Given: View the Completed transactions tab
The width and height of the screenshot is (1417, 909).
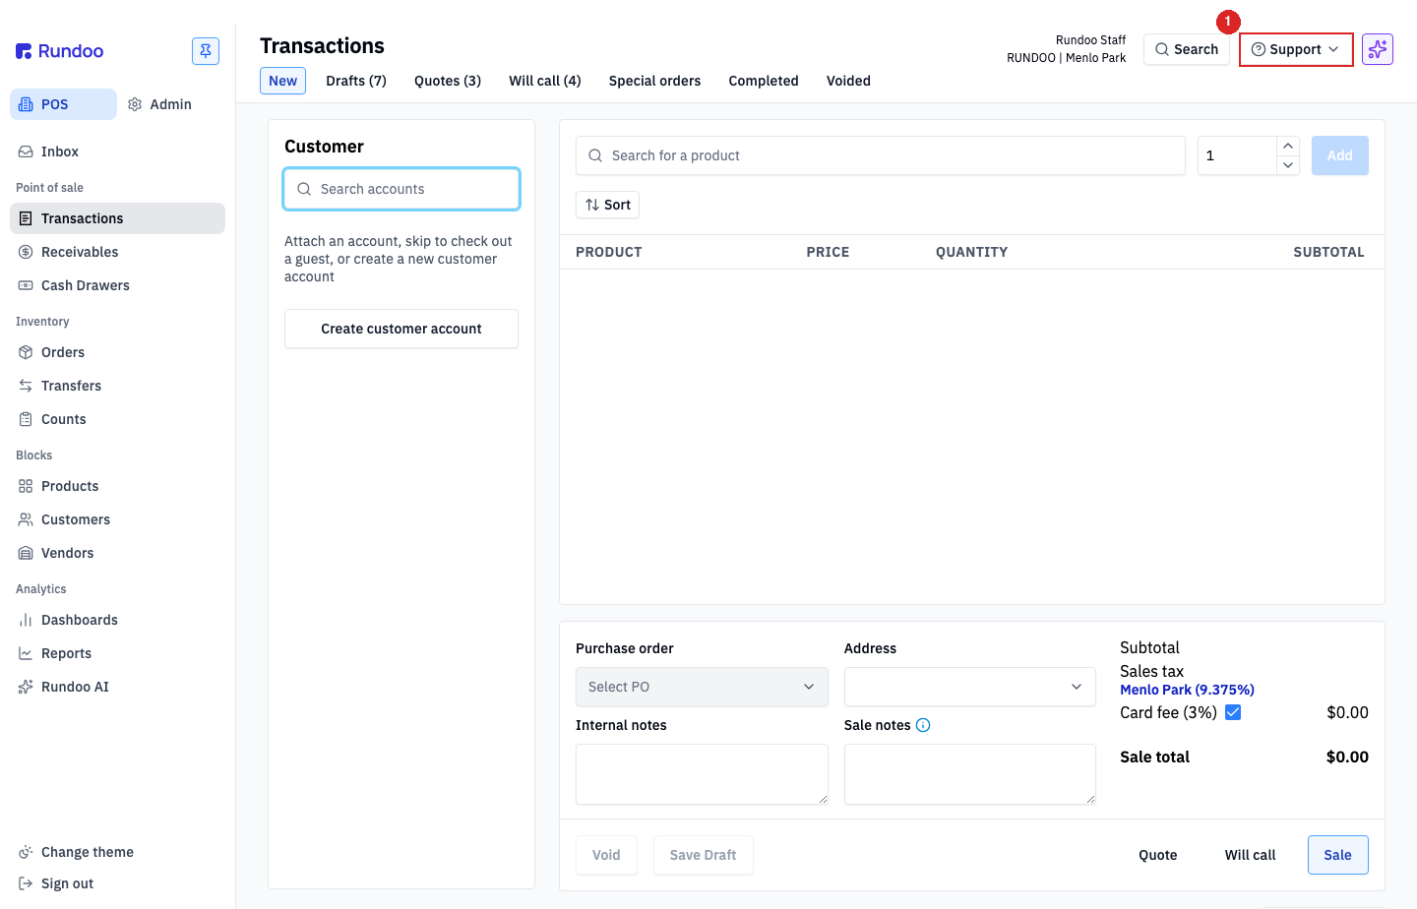Looking at the screenshot, I should 764,81.
